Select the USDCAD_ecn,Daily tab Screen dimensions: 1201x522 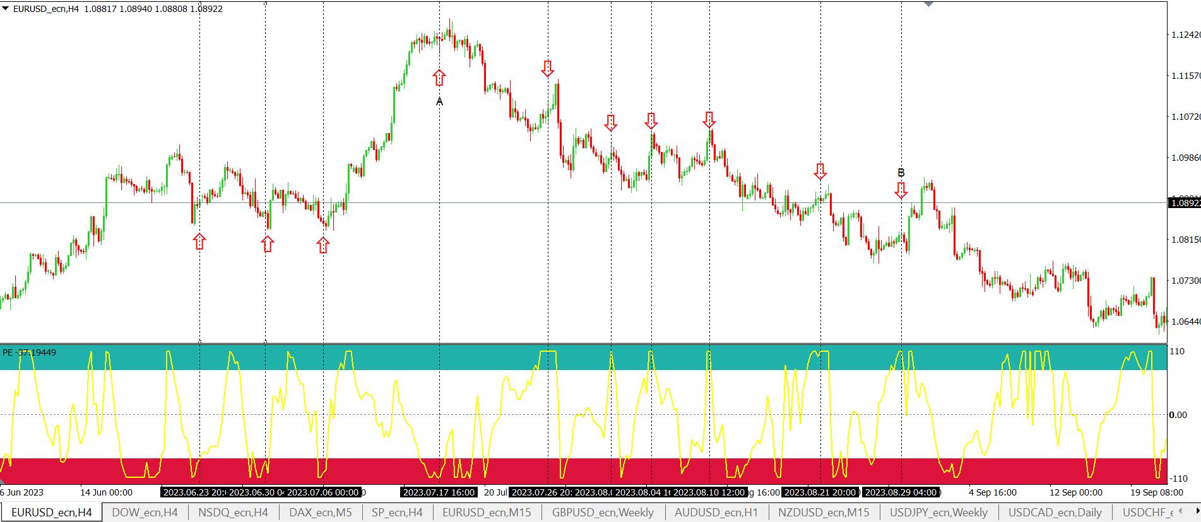(x=1055, y=513)
